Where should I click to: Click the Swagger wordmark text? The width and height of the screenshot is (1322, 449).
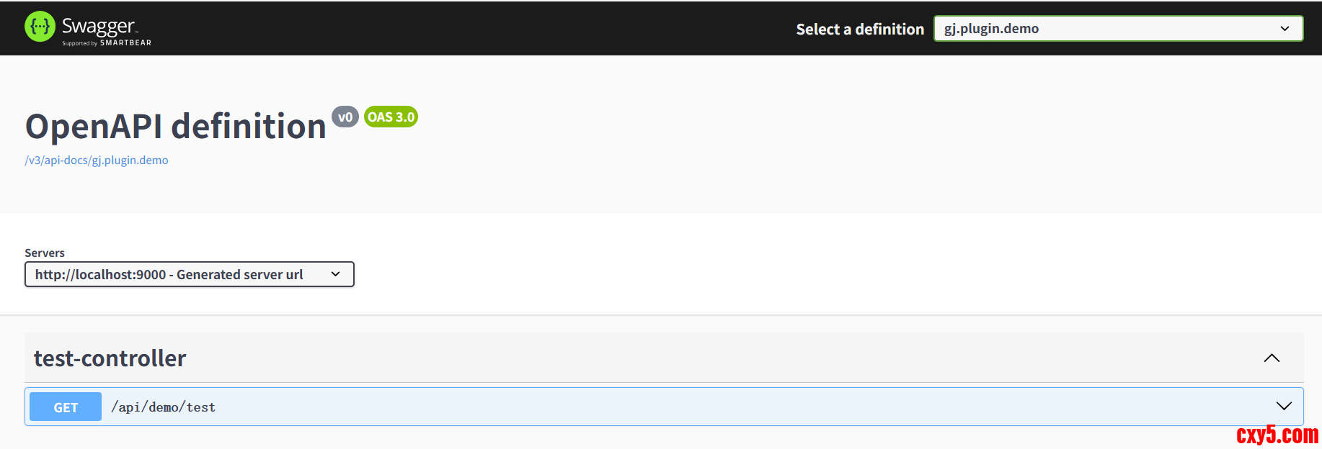coord(98,26)
